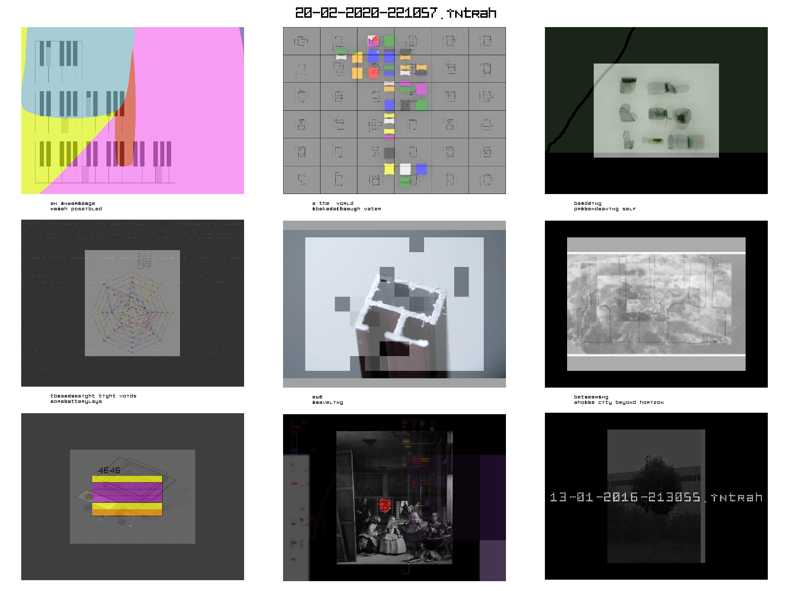Click the title 20-02-2020-221057.intrah
This screenshot has height=591, width=789.
tap(395, 13)
